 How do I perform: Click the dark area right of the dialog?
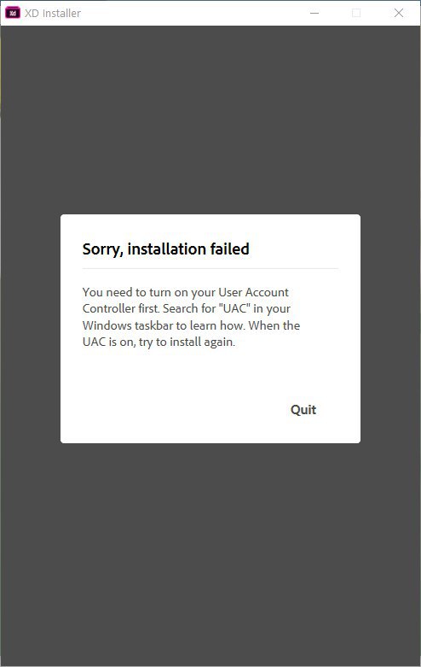click(390, 329)
